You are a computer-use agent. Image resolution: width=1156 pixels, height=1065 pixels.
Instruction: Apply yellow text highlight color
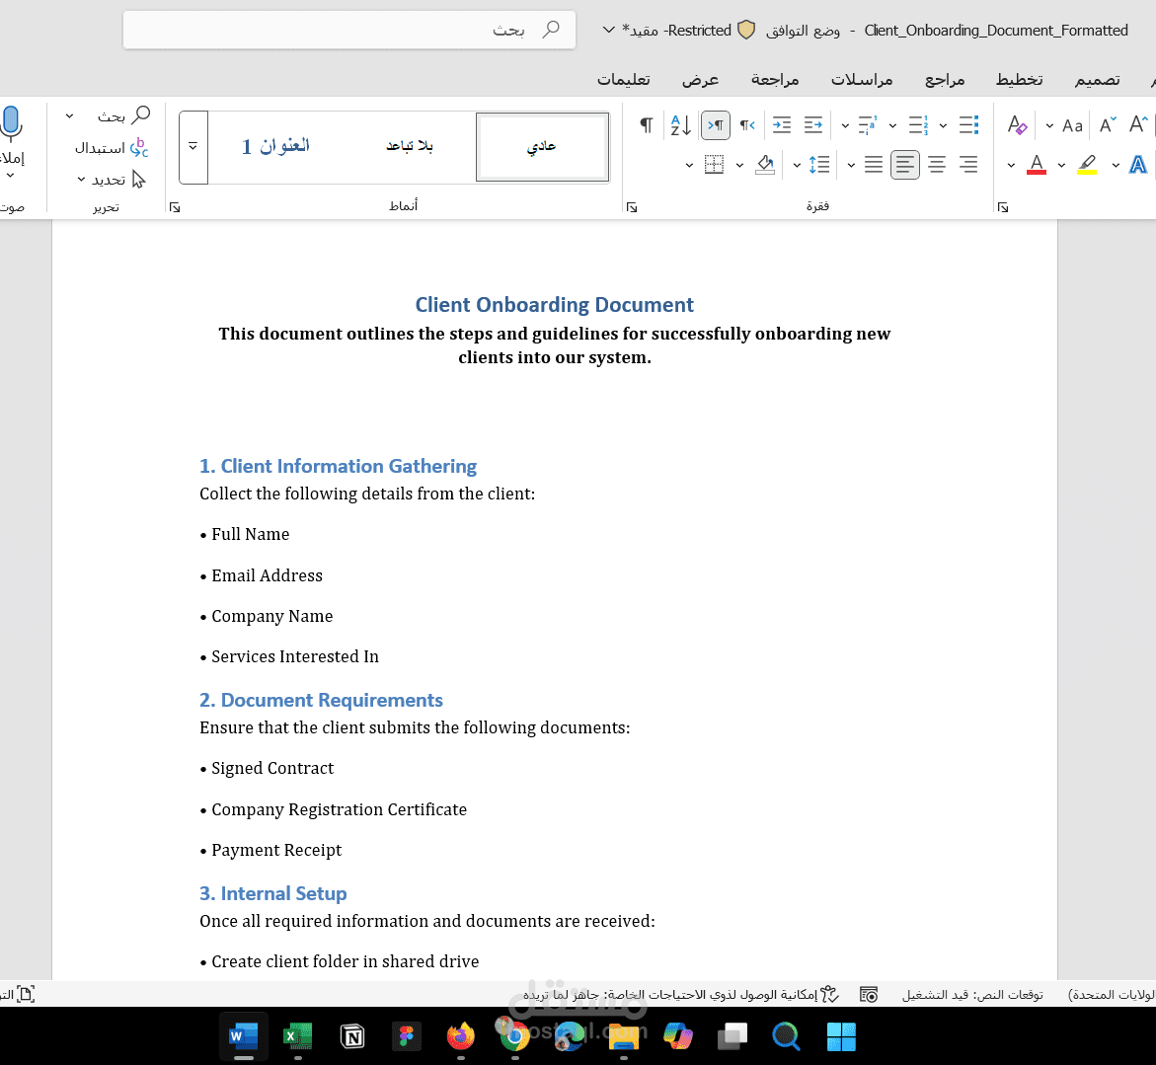(x=1087, y=165)
